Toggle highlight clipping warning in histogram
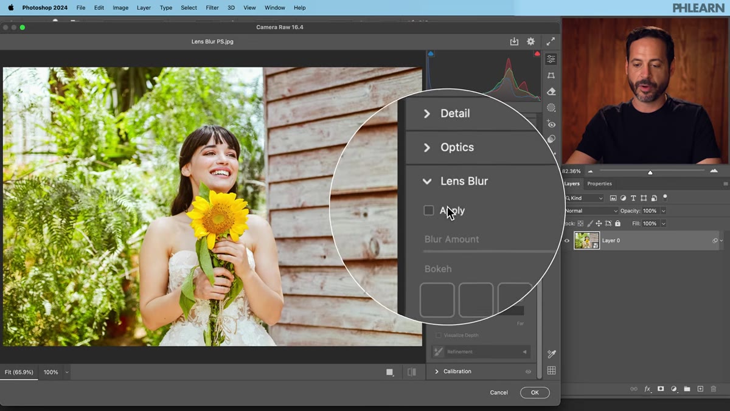 pyautogui.click(x=537, y=54)
